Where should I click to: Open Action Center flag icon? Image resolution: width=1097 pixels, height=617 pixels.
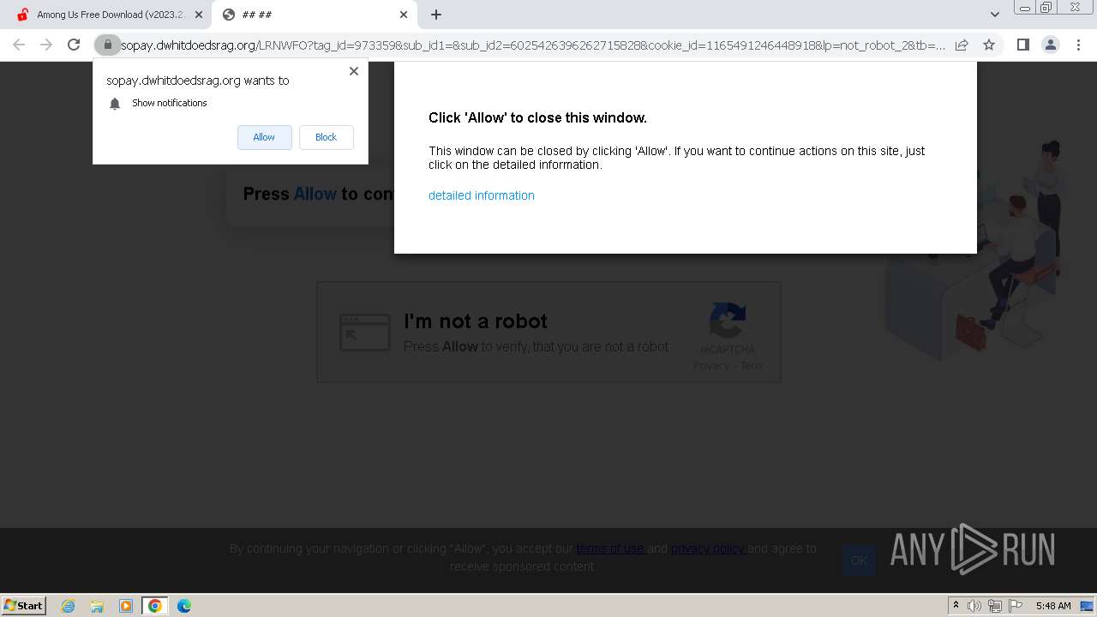click(1016, 606)
